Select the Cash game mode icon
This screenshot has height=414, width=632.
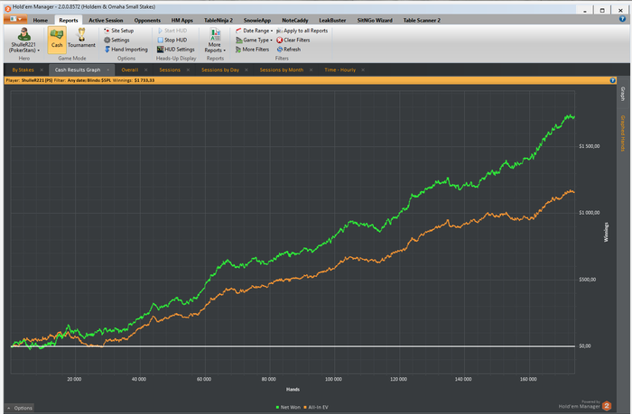pyautogui.click(x=57, y=40)
